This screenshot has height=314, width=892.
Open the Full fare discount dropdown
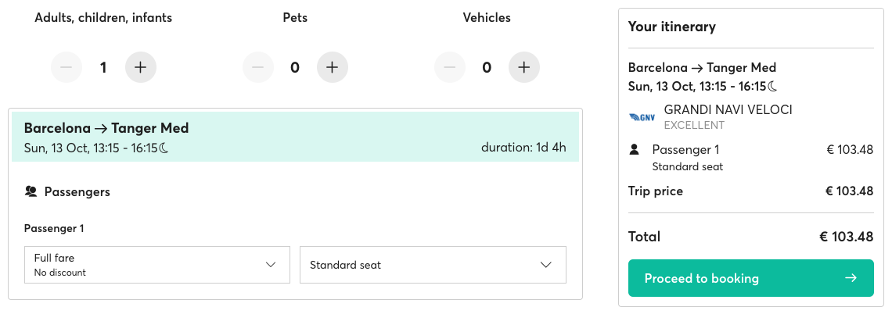click(x=157, y=265)
